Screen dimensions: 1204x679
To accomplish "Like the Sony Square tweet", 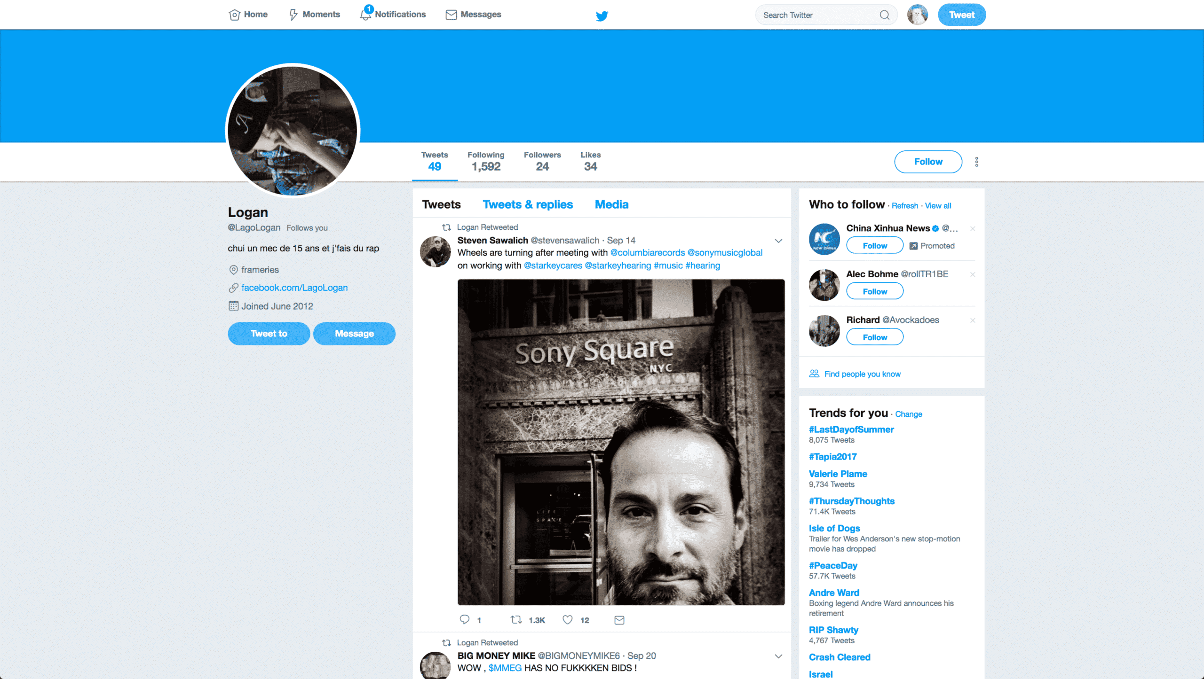I will click(x=567, y=619).
